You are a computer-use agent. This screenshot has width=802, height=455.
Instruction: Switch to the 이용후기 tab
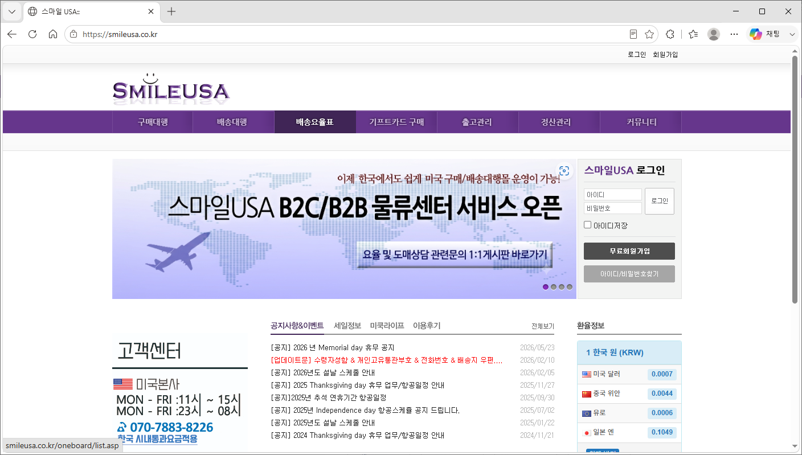(x=427, y=326)
